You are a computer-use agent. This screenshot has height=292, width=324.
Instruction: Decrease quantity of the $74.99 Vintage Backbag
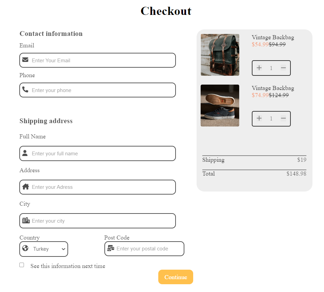(283, 118)
